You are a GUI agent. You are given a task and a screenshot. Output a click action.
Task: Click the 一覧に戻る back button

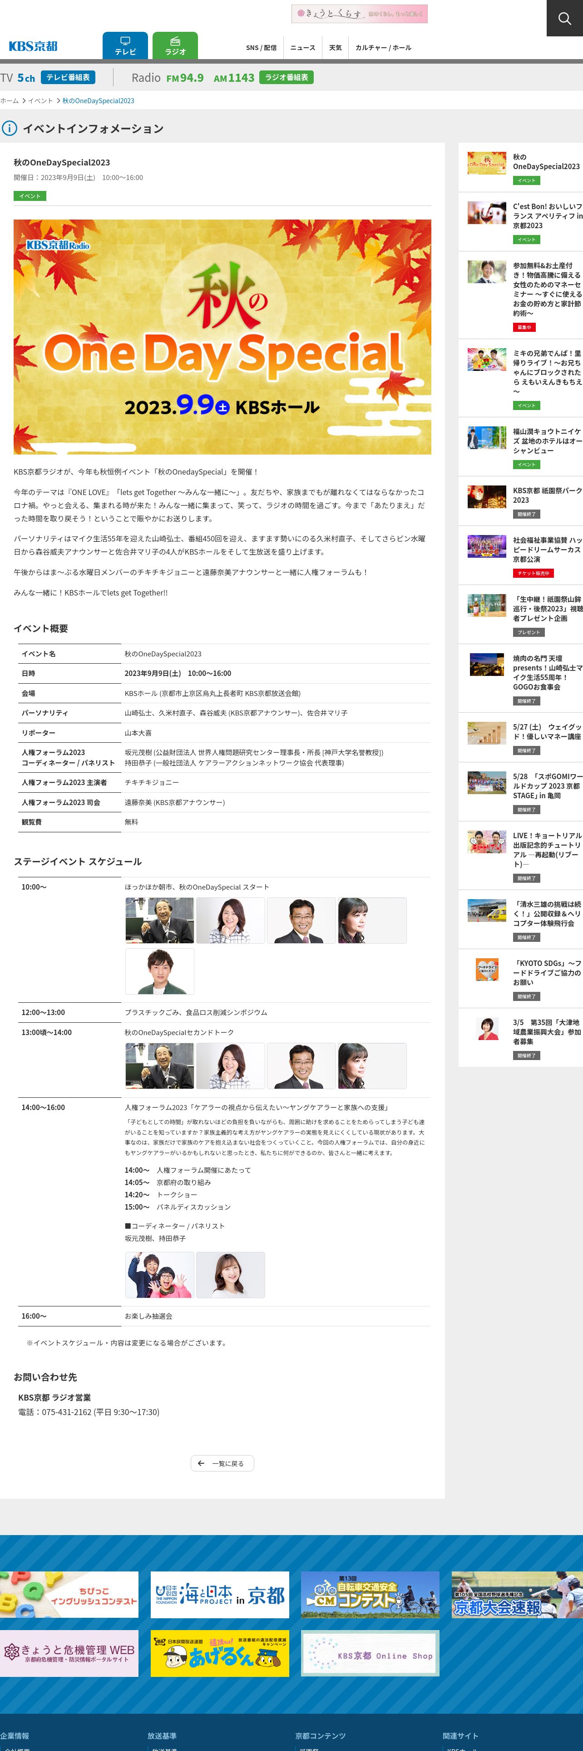pos(222,1463)
